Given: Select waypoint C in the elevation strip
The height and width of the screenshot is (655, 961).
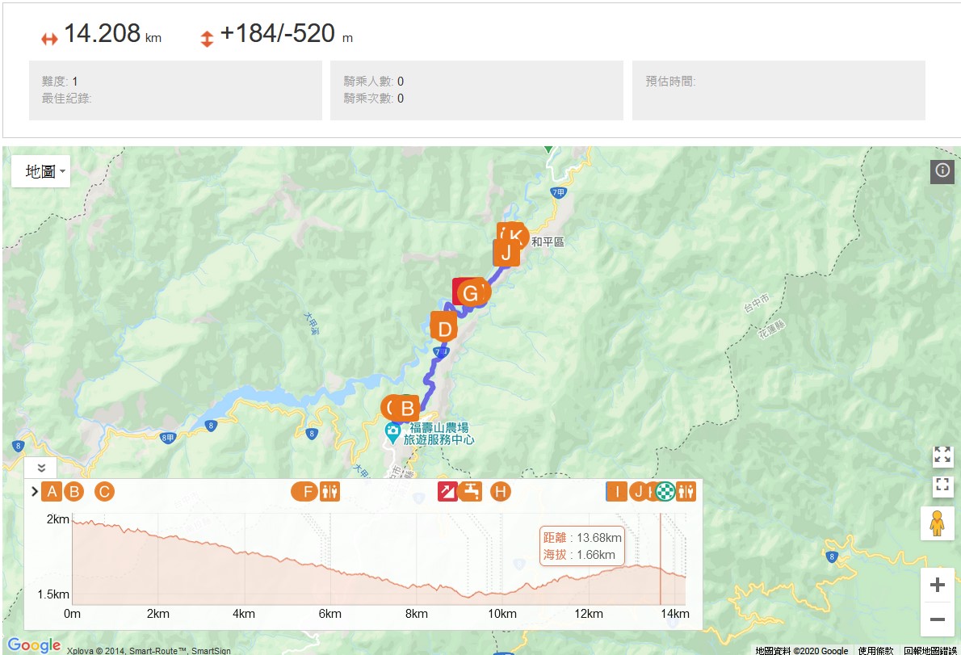Looking at the screenshot, I should click(x=104, y=491).
